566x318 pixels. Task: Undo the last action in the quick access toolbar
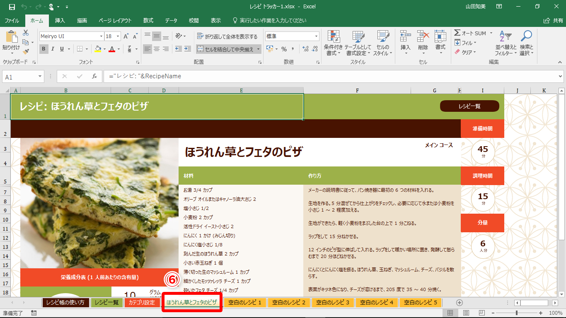(24, 7)
